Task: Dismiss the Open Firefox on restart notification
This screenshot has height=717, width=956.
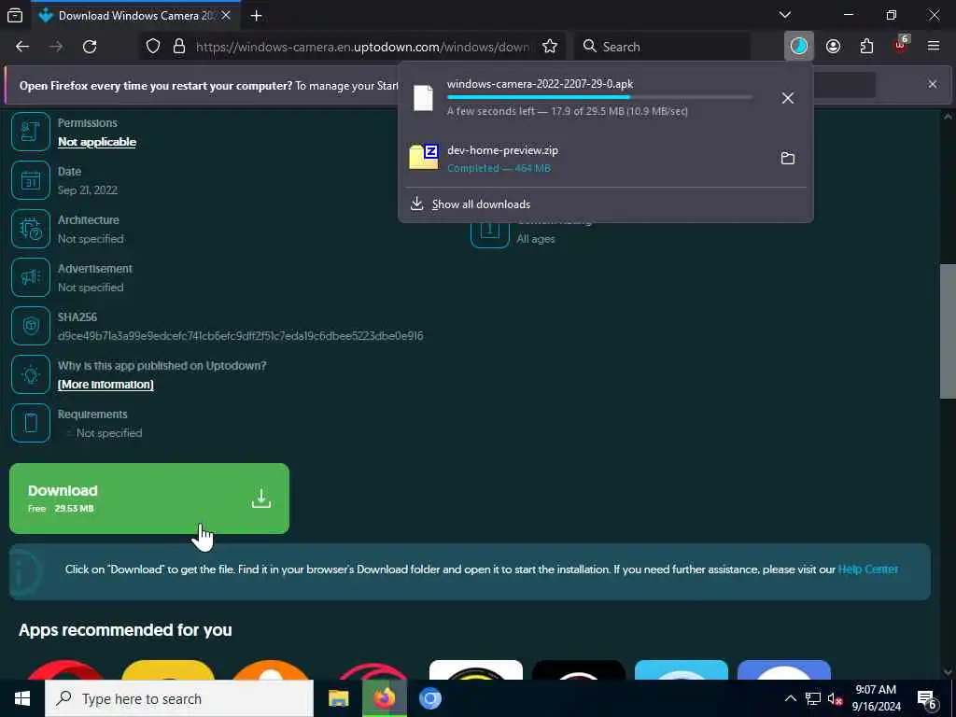Action: 933,84
